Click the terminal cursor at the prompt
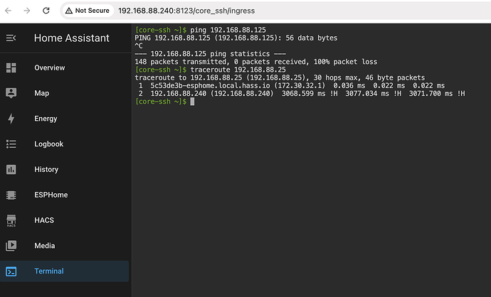 [x=192, y=102]
